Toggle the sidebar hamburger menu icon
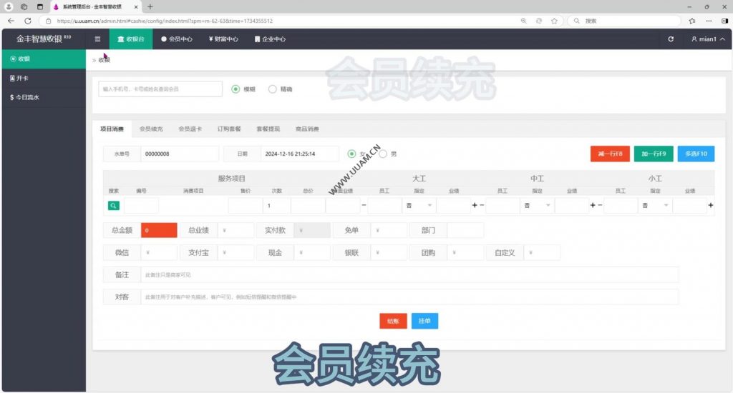The image size is (733, 393). 97,39
